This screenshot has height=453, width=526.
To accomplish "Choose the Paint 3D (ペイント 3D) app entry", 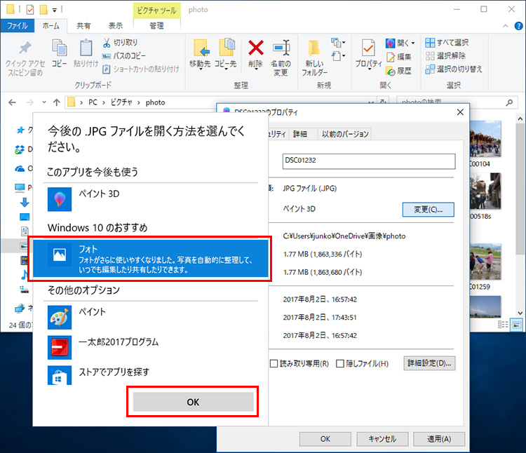I will click(x=151, y=199).
